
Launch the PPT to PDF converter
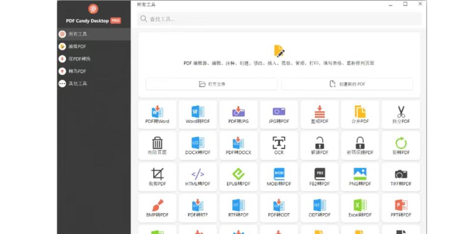[401, 208]
